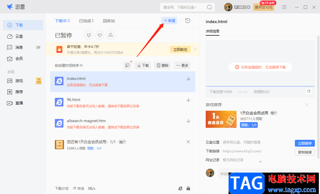Viewport: 320px width, 194px height.
Task: Switch to 回收站 tab
Action: coord(109,21)
